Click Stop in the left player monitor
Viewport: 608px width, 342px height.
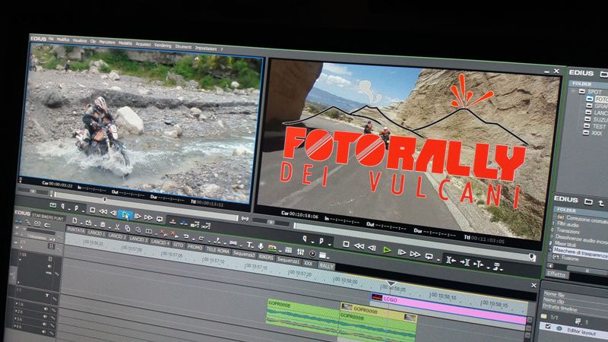click(x=92, y=211)
